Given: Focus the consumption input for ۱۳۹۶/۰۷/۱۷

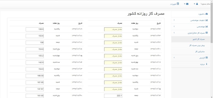Looking at the screenshot, I should pos(113,76).
